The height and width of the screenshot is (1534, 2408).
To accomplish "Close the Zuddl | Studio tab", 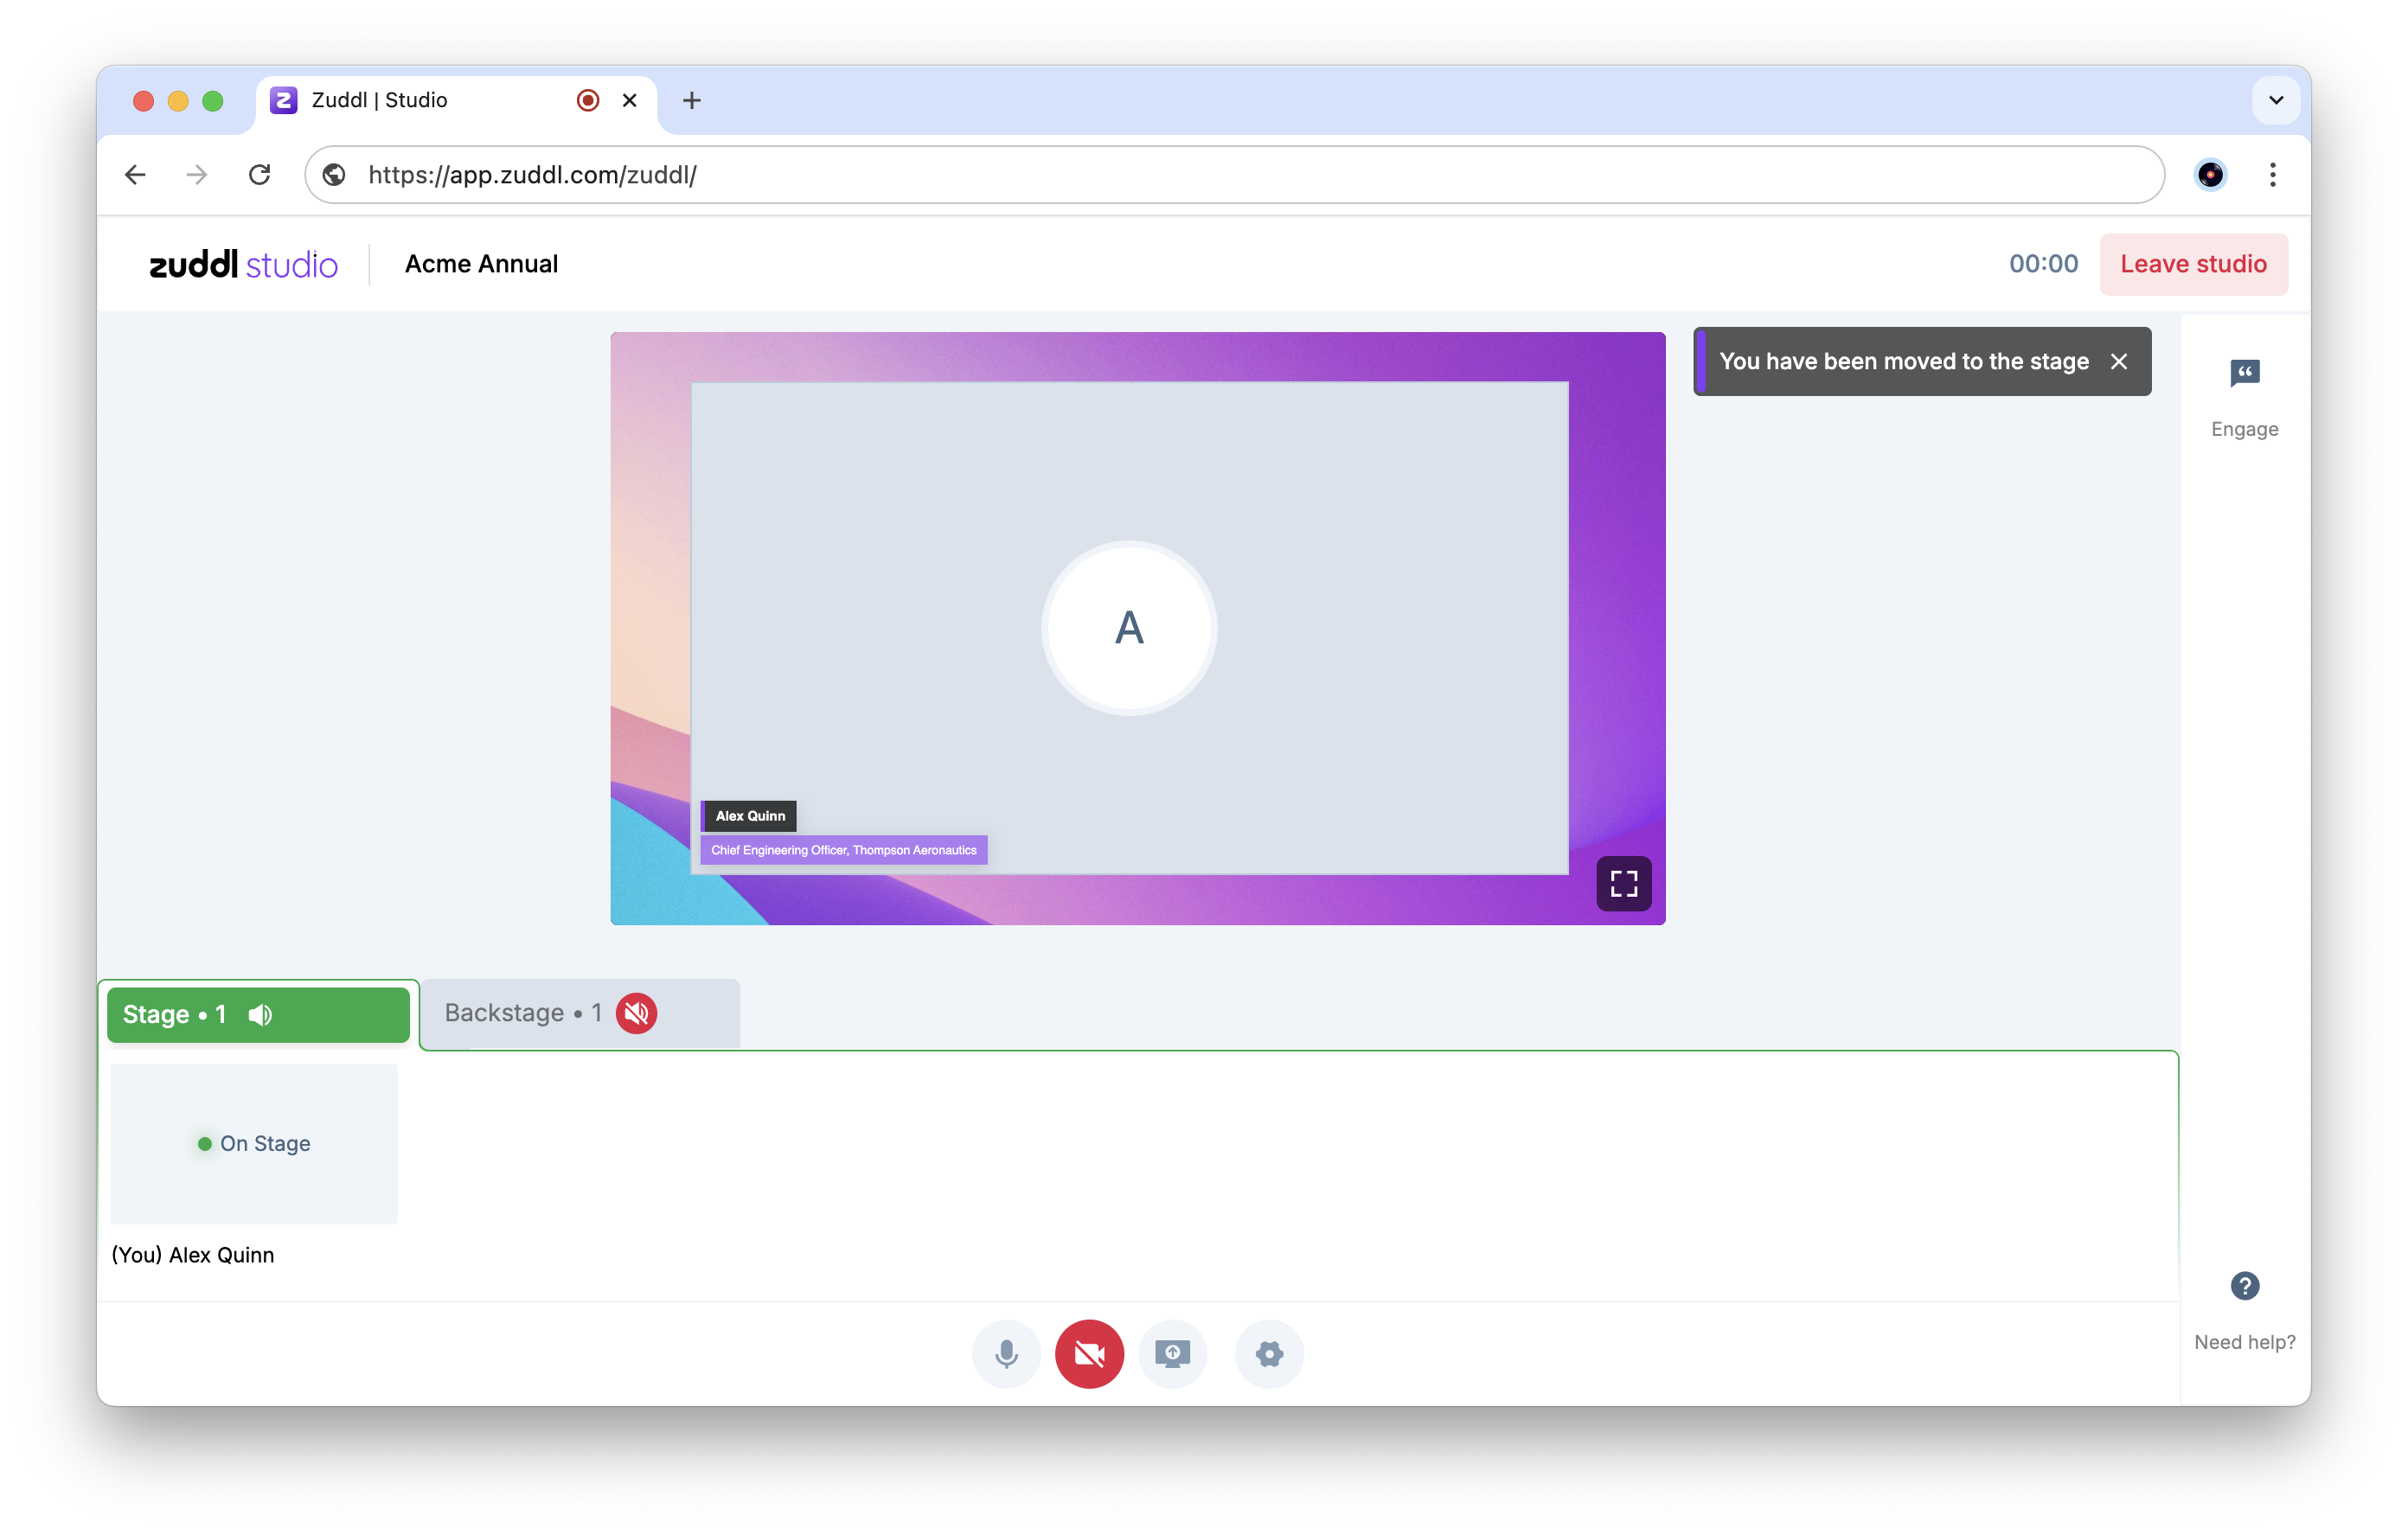I will pyautogui.click(x=630, y=100).
